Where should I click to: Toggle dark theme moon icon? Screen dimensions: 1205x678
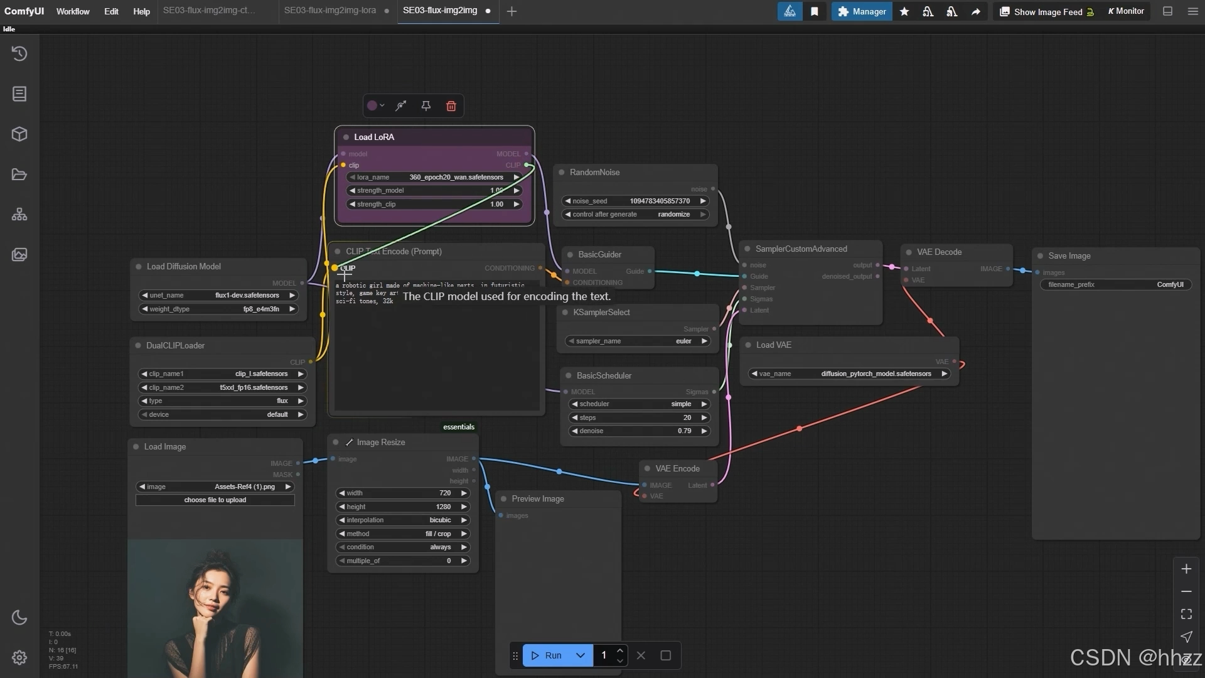pyautogui.click(x=19, y=618)
